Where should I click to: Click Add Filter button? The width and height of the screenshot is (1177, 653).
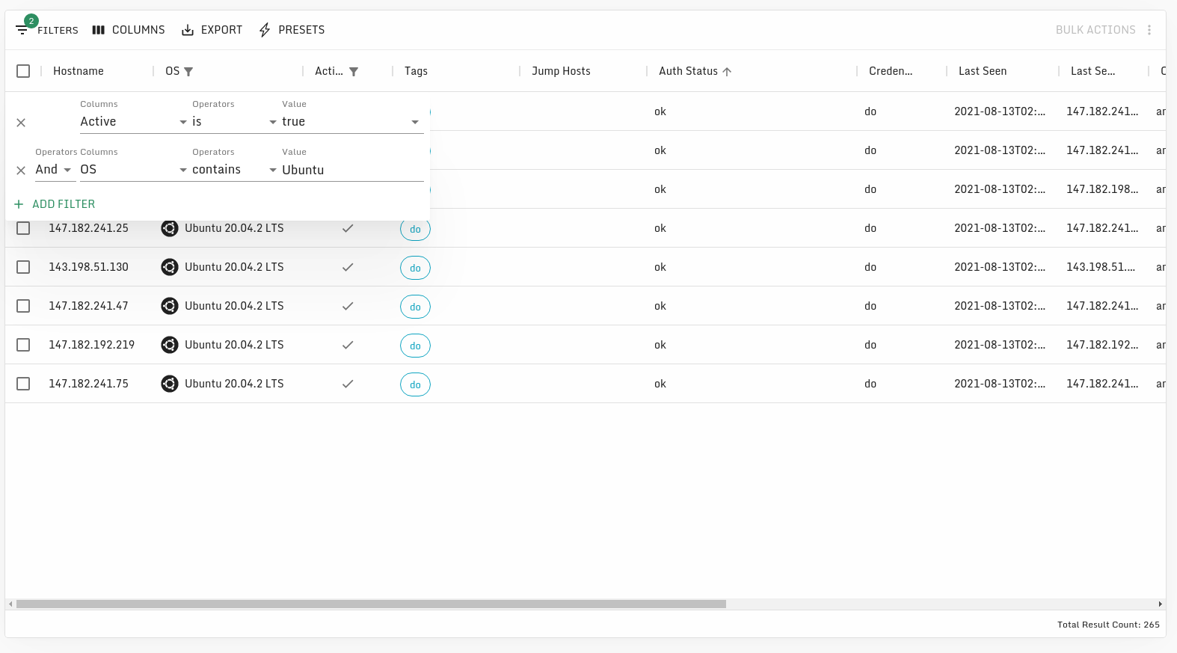[x=55, y=204]
